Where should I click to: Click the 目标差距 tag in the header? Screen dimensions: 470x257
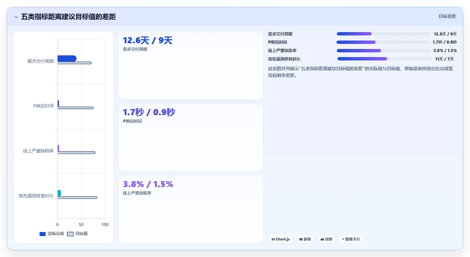pos(447,16)
